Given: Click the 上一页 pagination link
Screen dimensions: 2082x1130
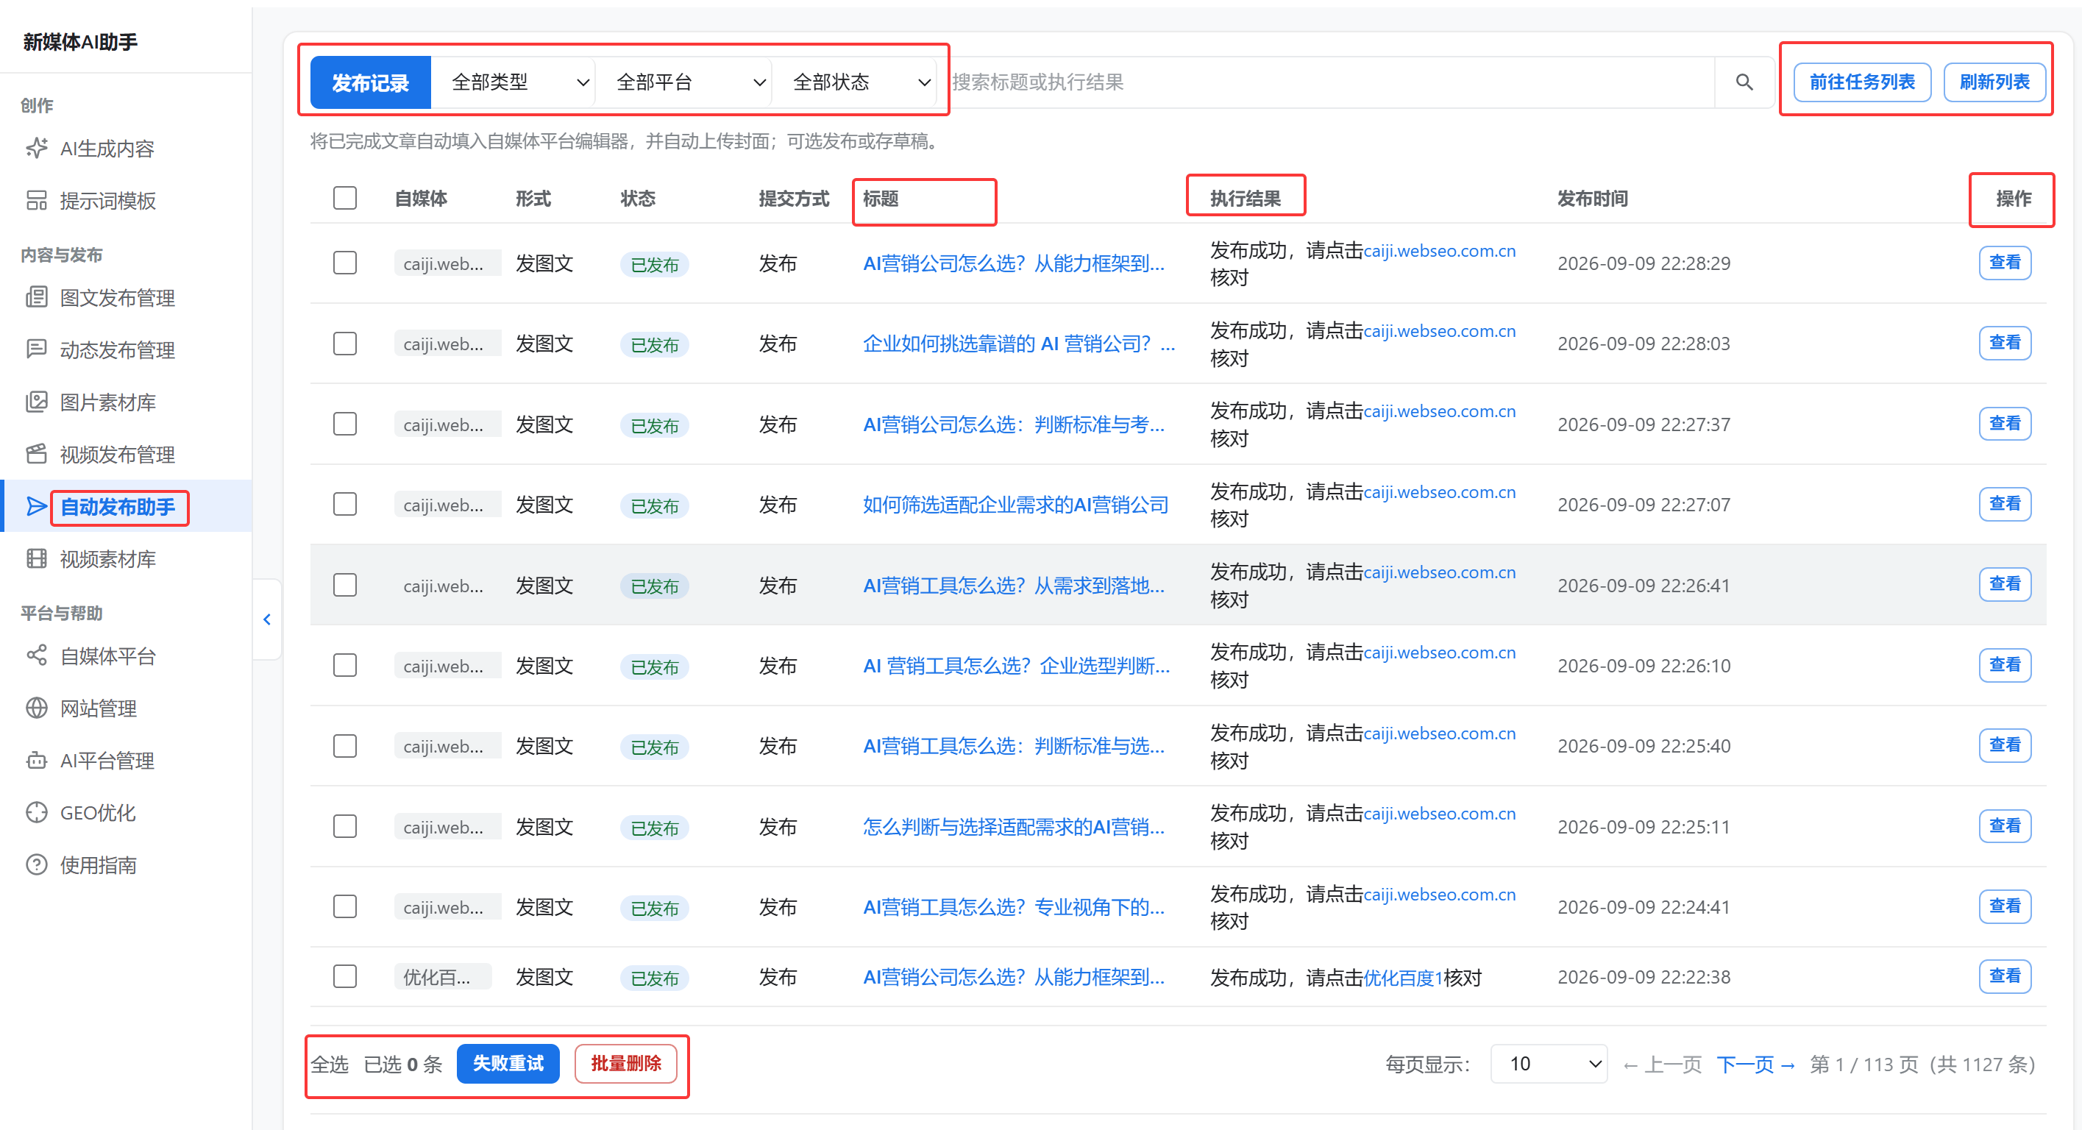Looking at the screenshot, I should point(1663,1064).
